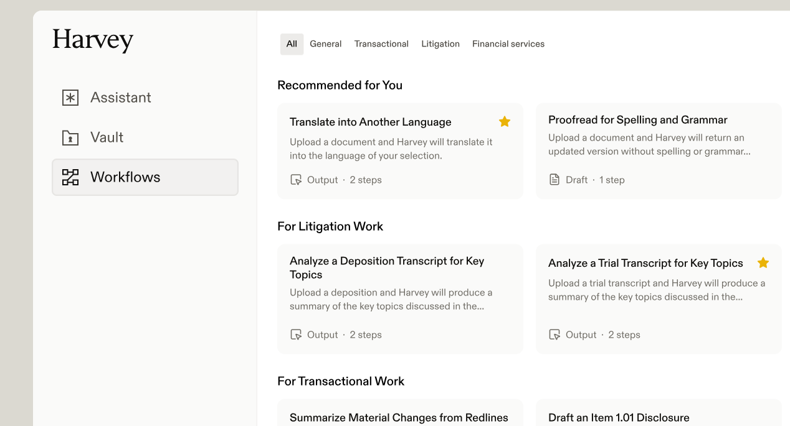Click the gold star on Analyze a Trial Transcript

763,262
